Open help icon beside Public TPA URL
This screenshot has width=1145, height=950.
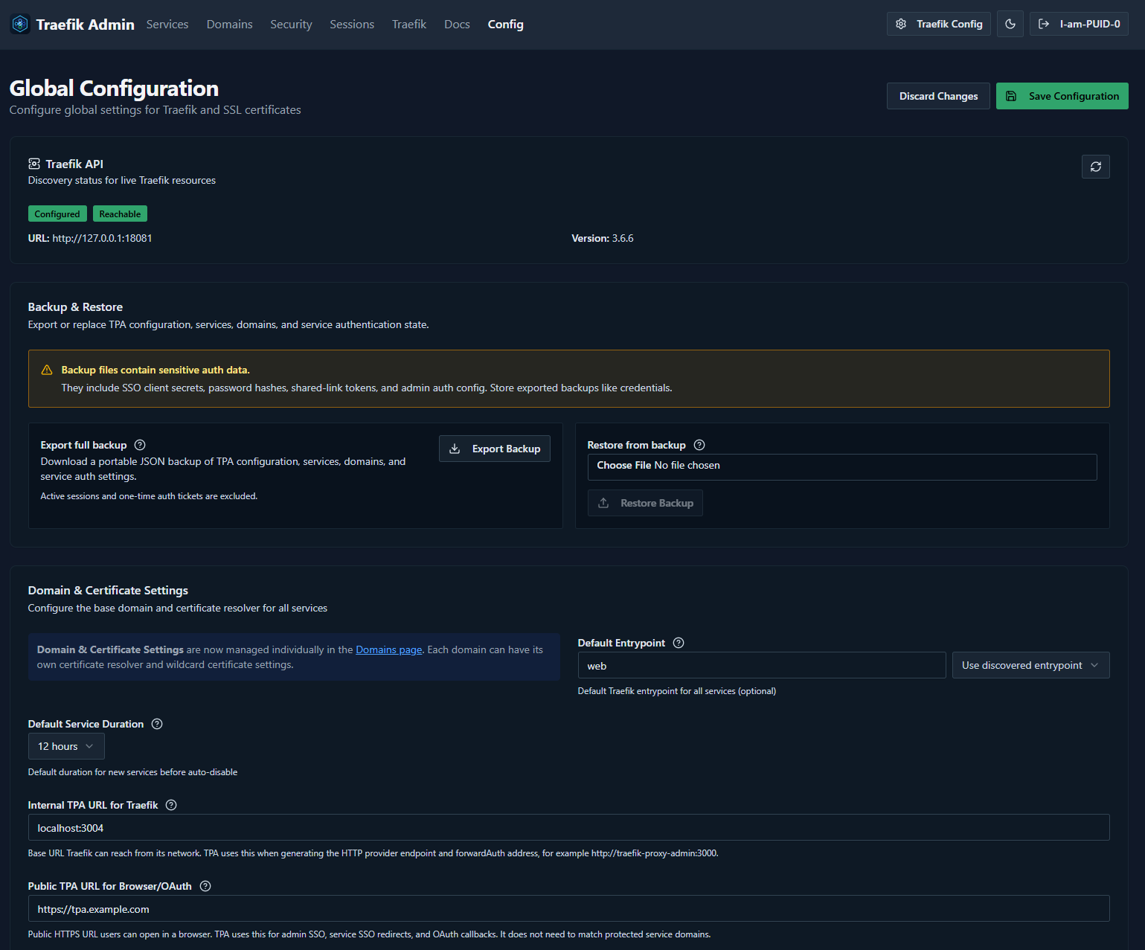(205, 886)
